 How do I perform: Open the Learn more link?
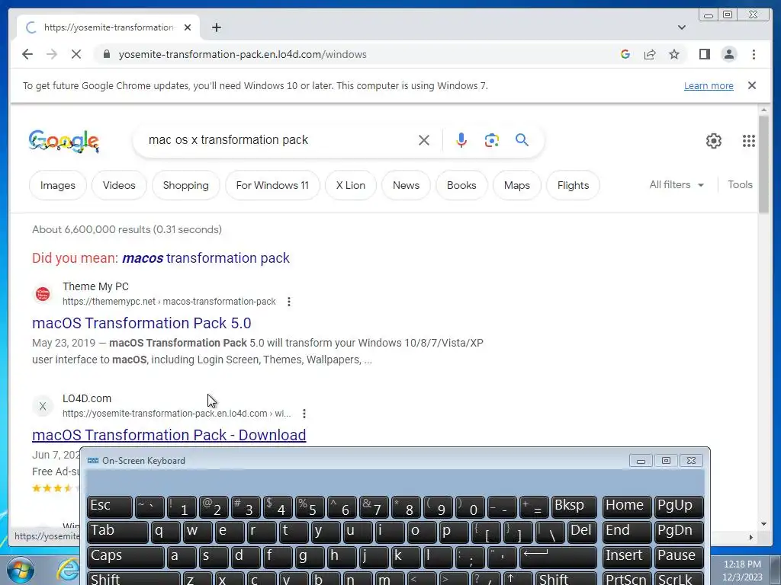tap(709, 85)
